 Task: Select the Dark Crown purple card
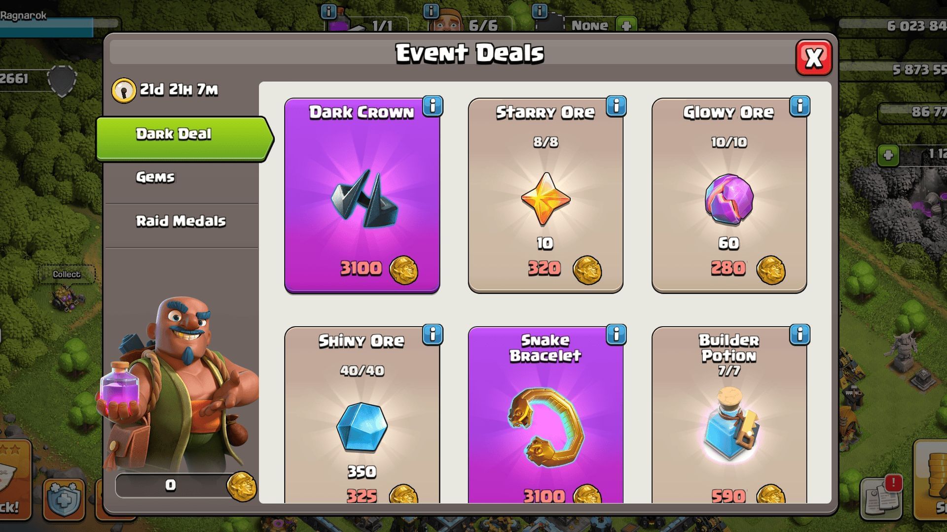pos(362,196)
